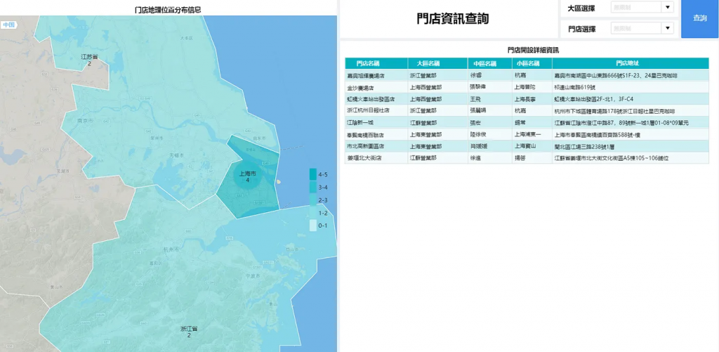
Task: Click the 大區名稱 column header
Action: [x=437, y=63]
